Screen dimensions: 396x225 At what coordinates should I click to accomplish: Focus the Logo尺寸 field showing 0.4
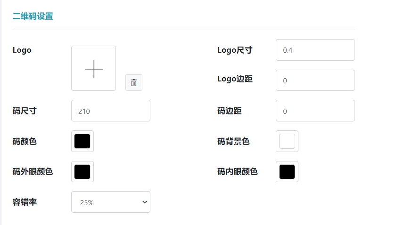click(315, 50)
